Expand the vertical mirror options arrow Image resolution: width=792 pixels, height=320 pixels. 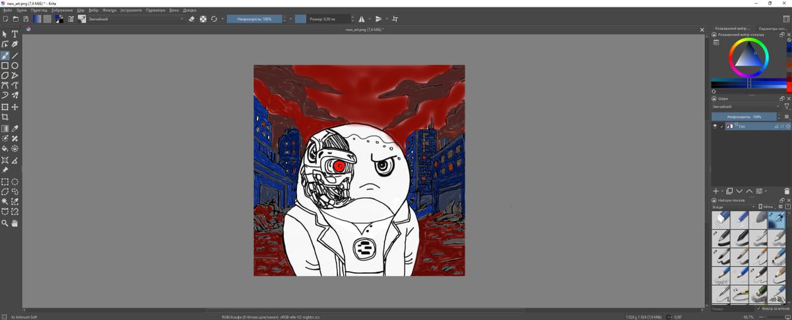click(x=387, y=19)
